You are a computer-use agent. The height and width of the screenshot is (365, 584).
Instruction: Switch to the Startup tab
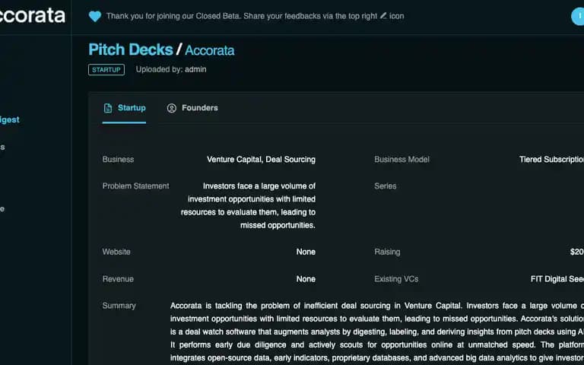(x=124, y=108)
